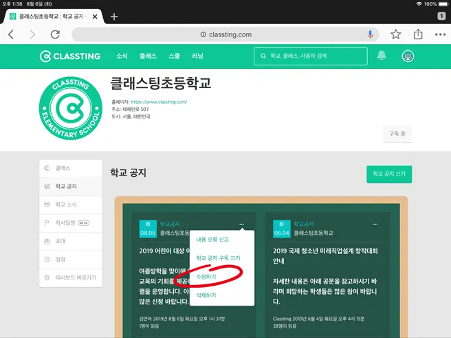Click the flag icon beside 학사일정
The width and height of the screenshot is (451, 338).
[47, 223]
